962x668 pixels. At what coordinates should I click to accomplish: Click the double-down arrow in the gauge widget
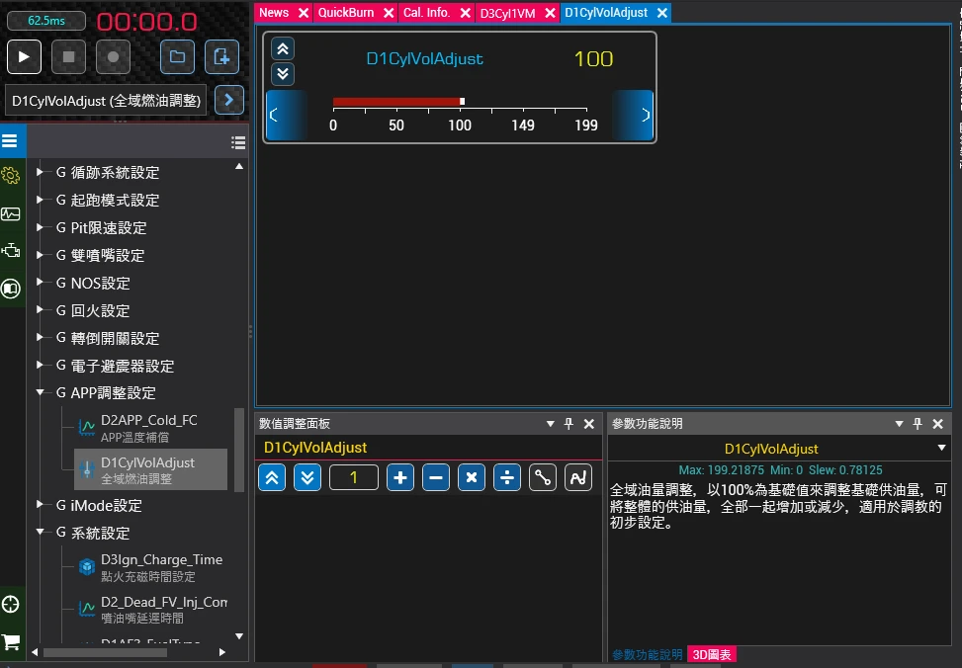pos(283,74)
